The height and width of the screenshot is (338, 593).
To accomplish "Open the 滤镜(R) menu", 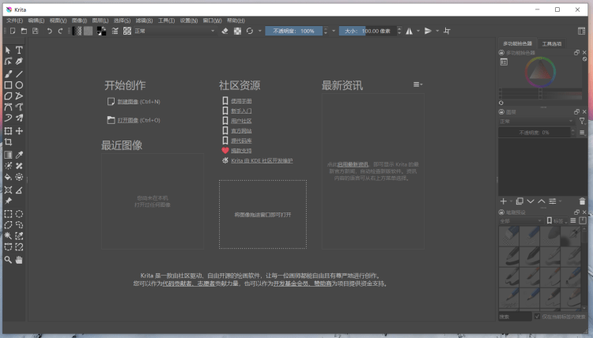I will pyautogui.click(x=144, y=21).
